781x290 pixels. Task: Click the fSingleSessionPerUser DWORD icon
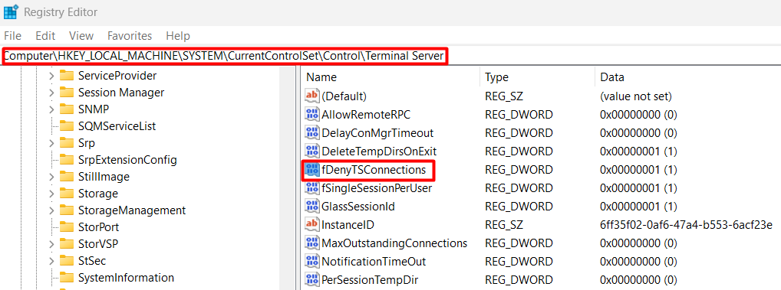point(311,188)
